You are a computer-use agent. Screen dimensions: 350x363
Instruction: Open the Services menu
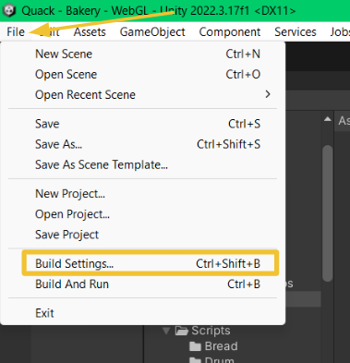pos(296,31)
